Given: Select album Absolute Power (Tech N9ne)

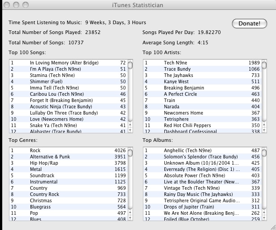Looking at the screenshot, I should point(203,175).
